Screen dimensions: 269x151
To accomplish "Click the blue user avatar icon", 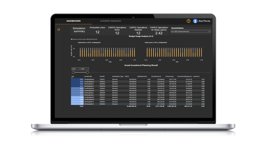I will pyautogui.click(x=195, y=21).
